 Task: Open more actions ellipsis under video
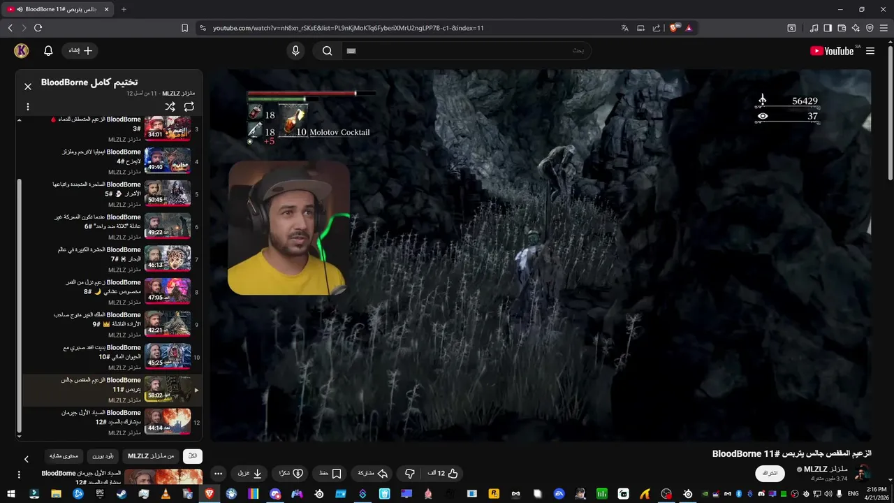point(218,474)
